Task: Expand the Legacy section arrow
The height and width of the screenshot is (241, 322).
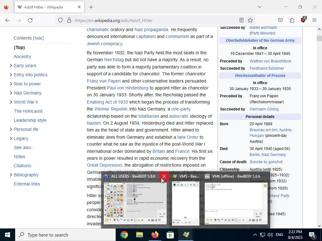Action: tap(11, 138)
